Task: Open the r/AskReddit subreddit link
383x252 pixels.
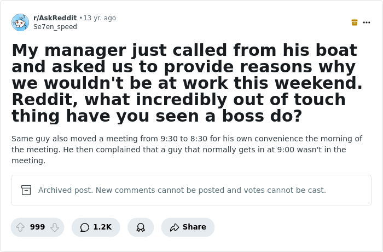Action: (55, 18)
